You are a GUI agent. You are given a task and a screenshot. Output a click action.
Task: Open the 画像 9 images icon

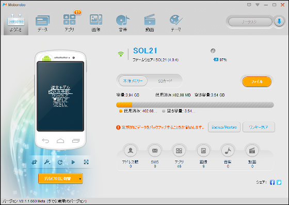pyautogui.click(x=203, y=151)
